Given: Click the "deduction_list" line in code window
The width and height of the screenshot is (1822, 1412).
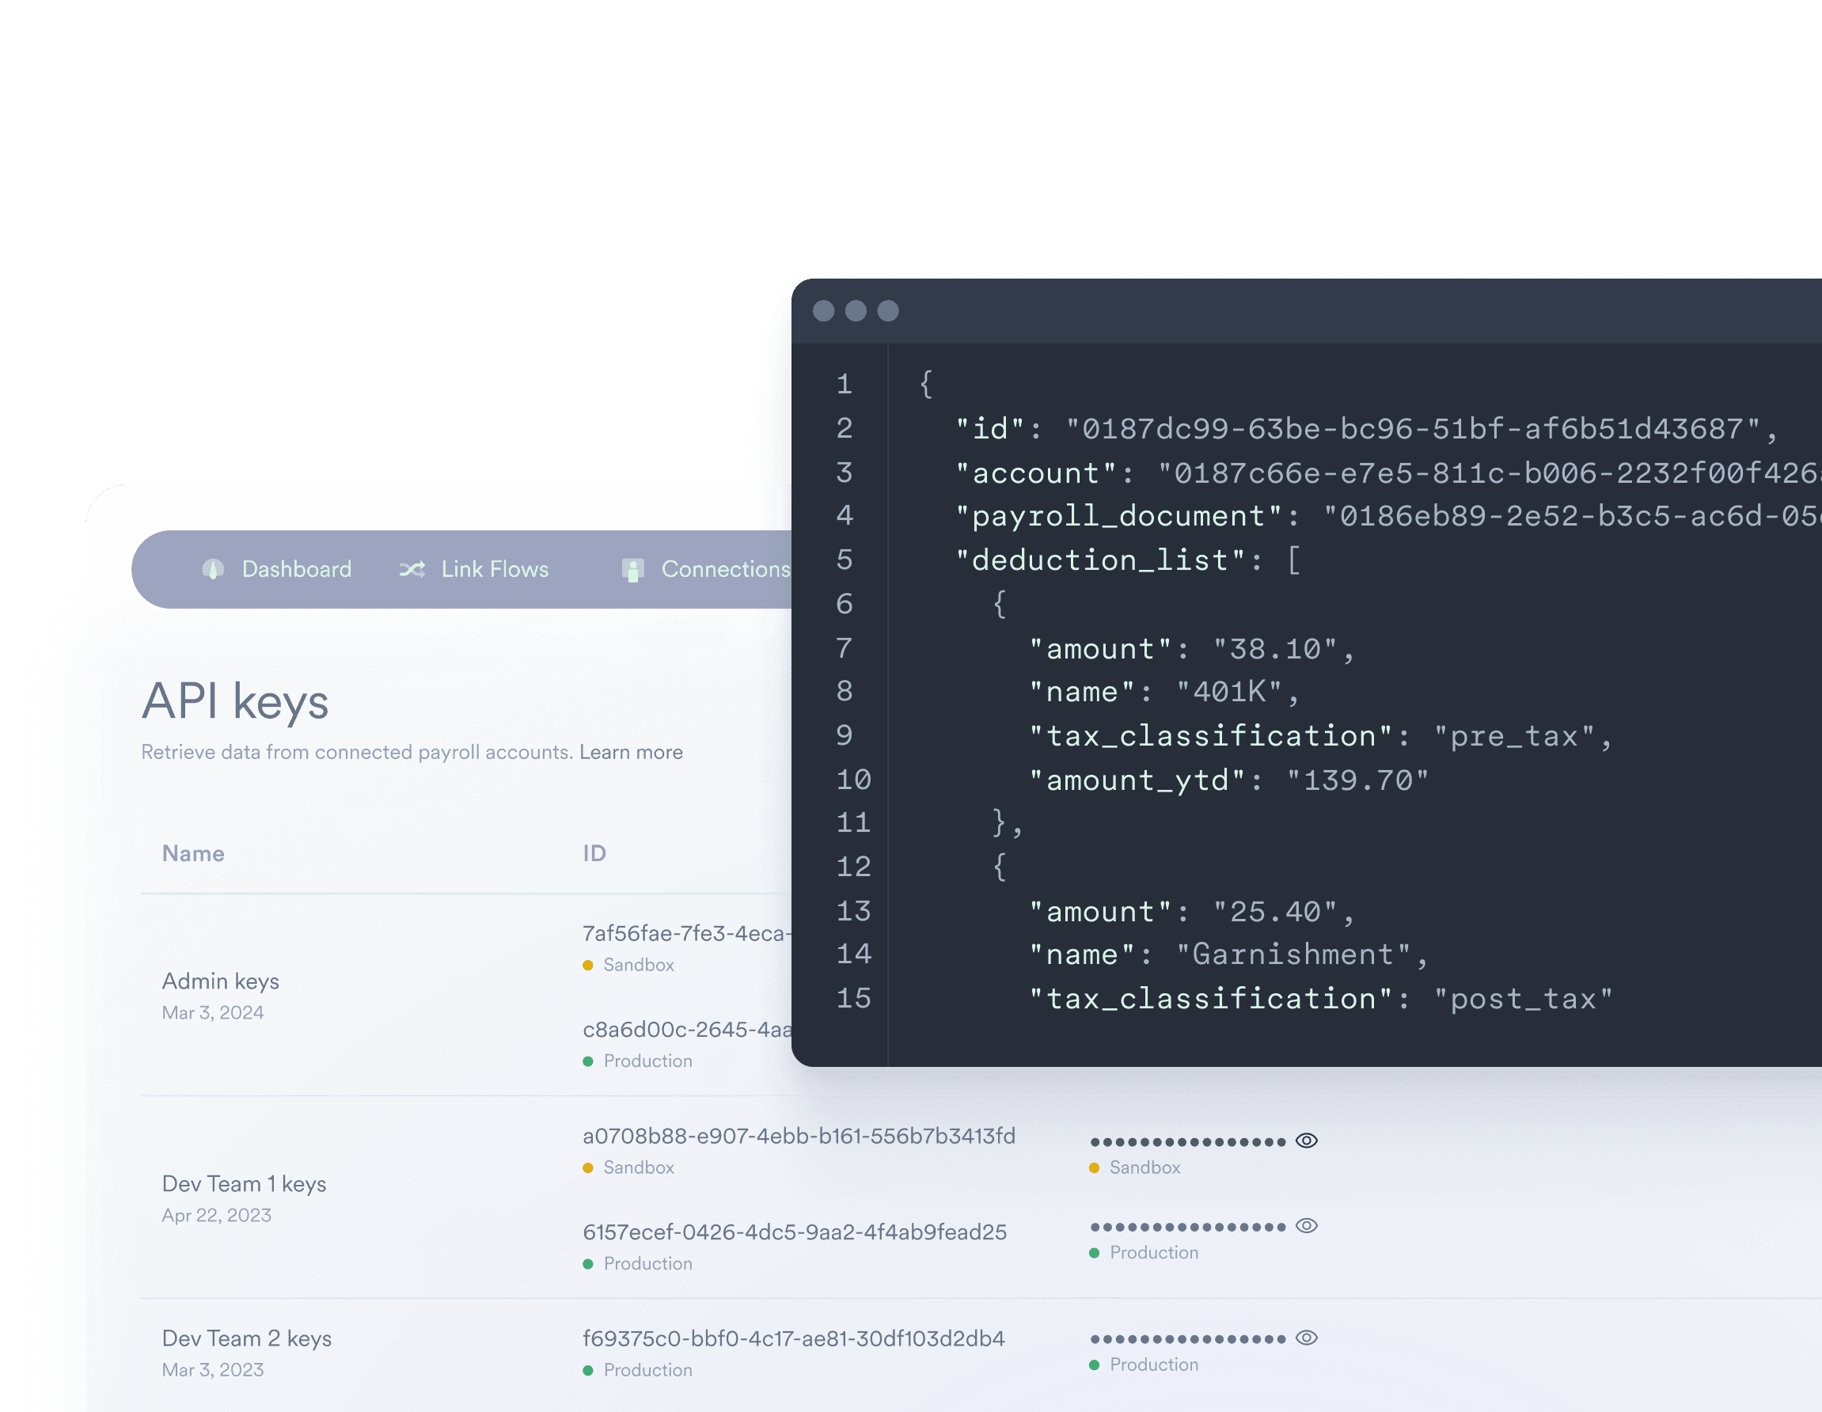Looking at the screenshot, I should coord(1128,560).
